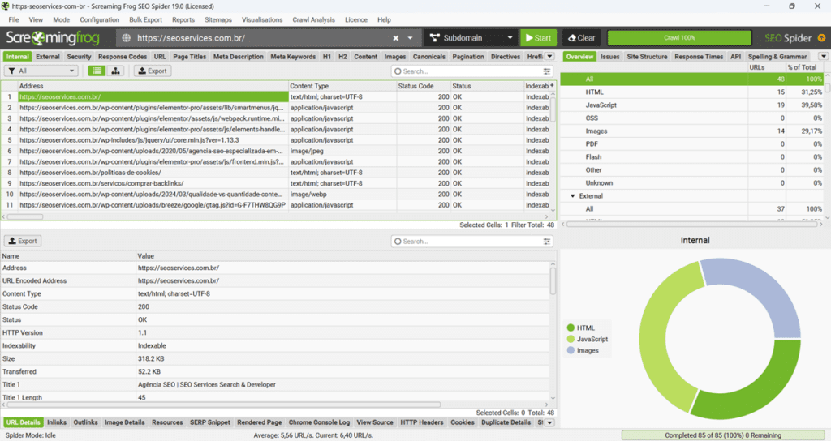
Task: Open lower search filter options icon
Action: click(546, 241)
